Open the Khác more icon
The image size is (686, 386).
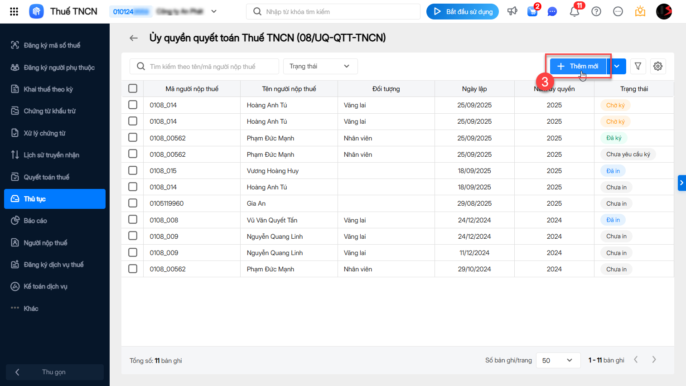click(15, 308)
